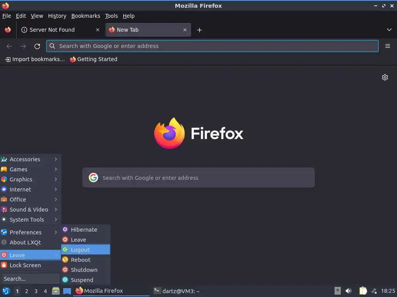Open the file manager from the panel
This screenshot has width=397, height=297.
tap(56, 291)
